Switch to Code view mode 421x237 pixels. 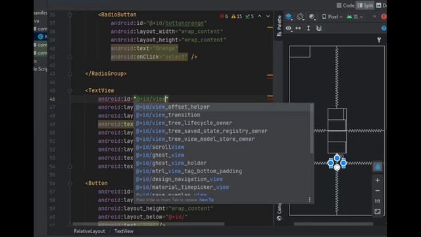tap(345, 5)
